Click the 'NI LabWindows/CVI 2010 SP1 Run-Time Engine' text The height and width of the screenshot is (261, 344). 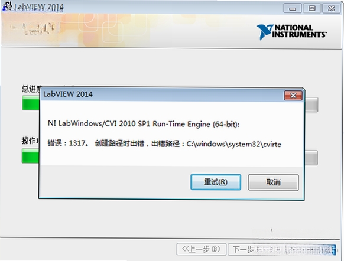pyautogui.click(x=129, y=124)
